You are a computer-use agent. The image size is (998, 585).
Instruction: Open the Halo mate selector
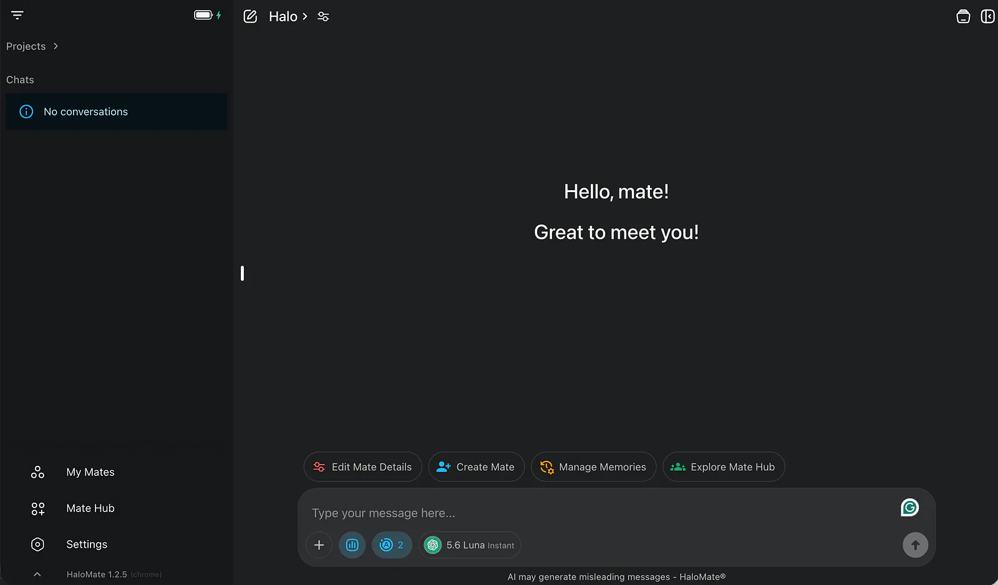point(288,17)
